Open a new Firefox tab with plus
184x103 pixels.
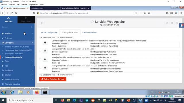coord(93,8)
